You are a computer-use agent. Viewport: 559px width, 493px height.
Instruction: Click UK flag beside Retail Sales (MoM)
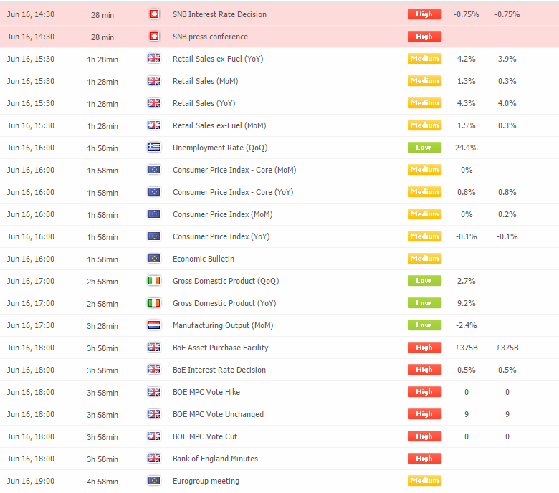154,81
